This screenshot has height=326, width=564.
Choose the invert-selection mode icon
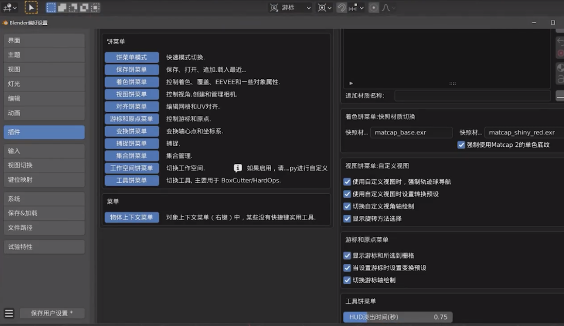click(84, 8)
